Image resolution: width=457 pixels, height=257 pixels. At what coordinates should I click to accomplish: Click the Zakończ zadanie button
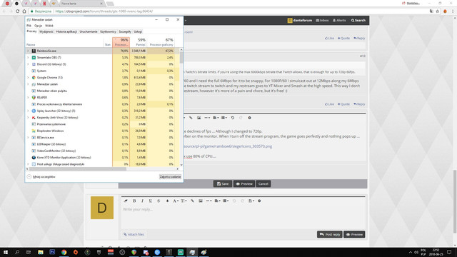(x=170, y=176)
